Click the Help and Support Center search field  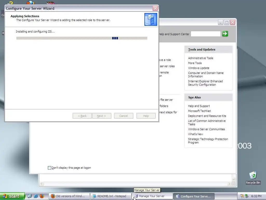(x=206, y=34)
